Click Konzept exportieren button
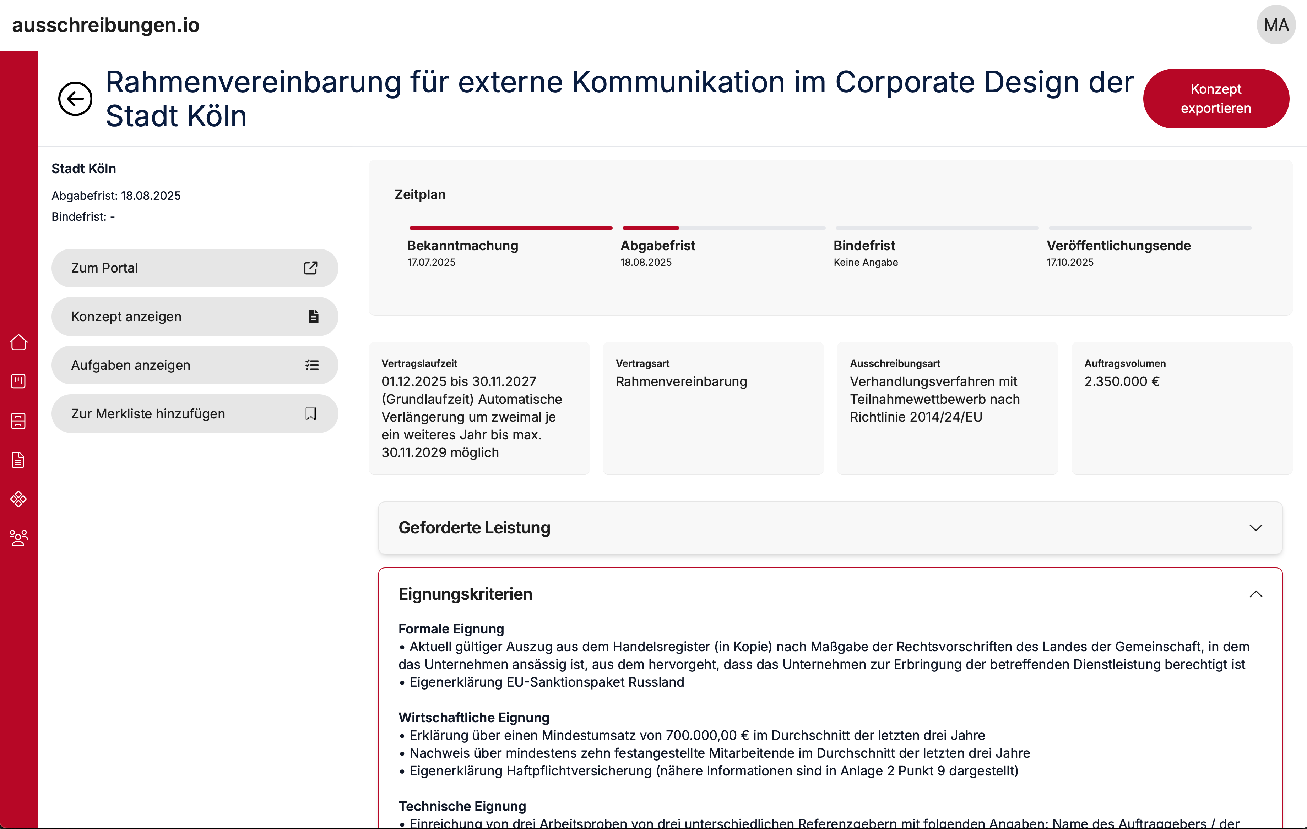The width and height of the screenshot is (1307, 829). (1215, 99)
